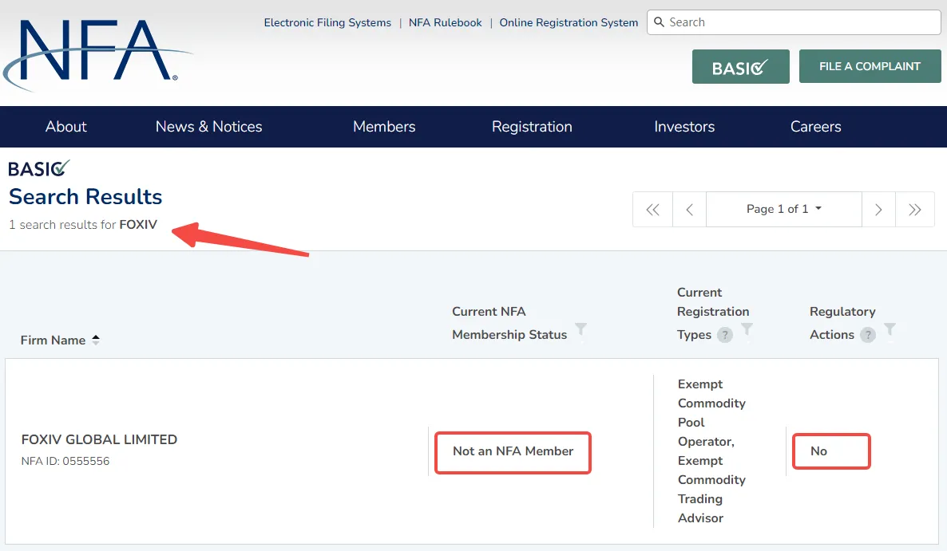Open the FOXIV GLOBAL LIMITED firm result
This screenshot has height=551, width=947.
tap(99, 439)
